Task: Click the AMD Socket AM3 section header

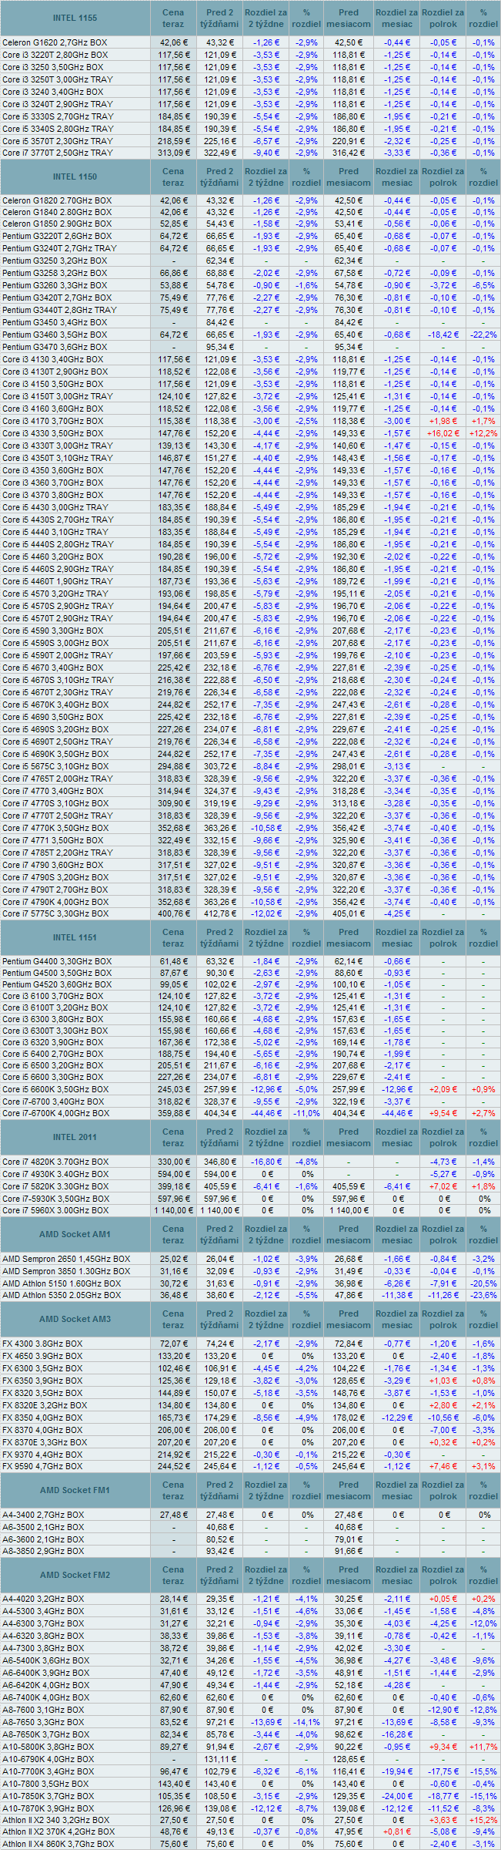Action: (x=75, y=1319)
